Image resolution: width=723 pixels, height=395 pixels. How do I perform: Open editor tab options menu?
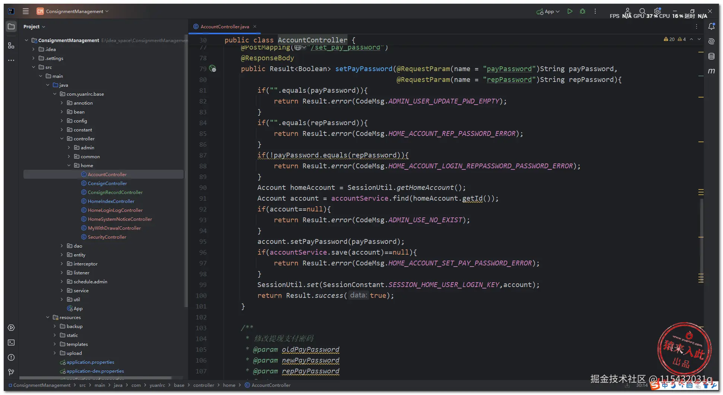(697, 26)
